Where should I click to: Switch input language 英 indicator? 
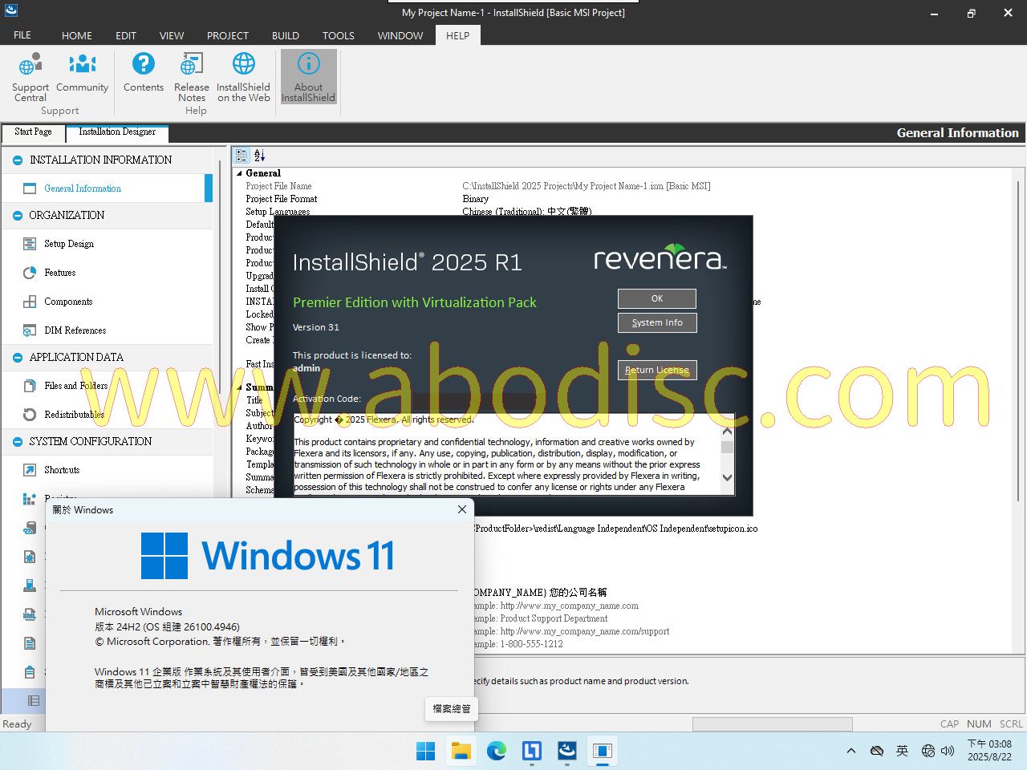point(903,751)
